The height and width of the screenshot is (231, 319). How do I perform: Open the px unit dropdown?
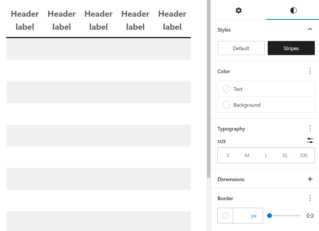pyautogui.click(x=254, y=216)
